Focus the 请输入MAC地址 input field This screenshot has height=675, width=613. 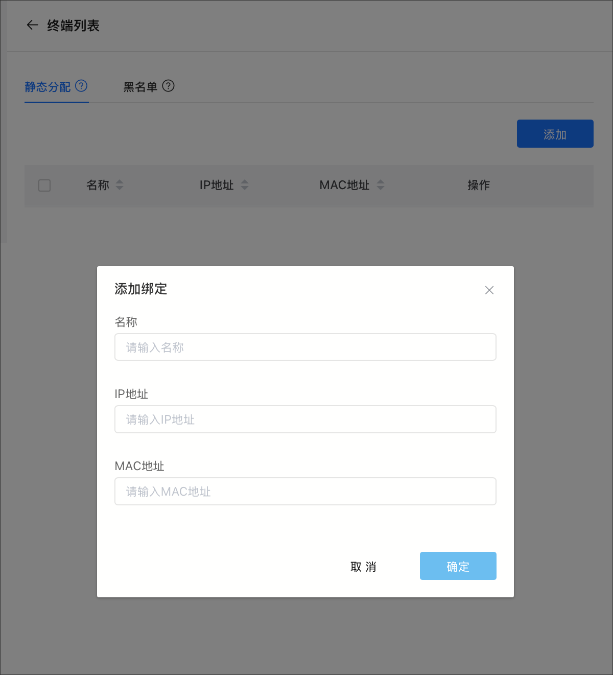coord(305,492)
